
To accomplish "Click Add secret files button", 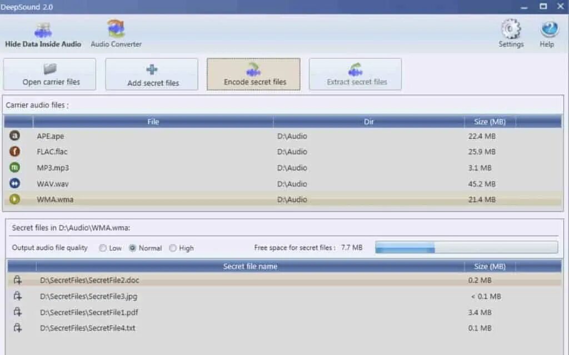I will coord(152,74).
